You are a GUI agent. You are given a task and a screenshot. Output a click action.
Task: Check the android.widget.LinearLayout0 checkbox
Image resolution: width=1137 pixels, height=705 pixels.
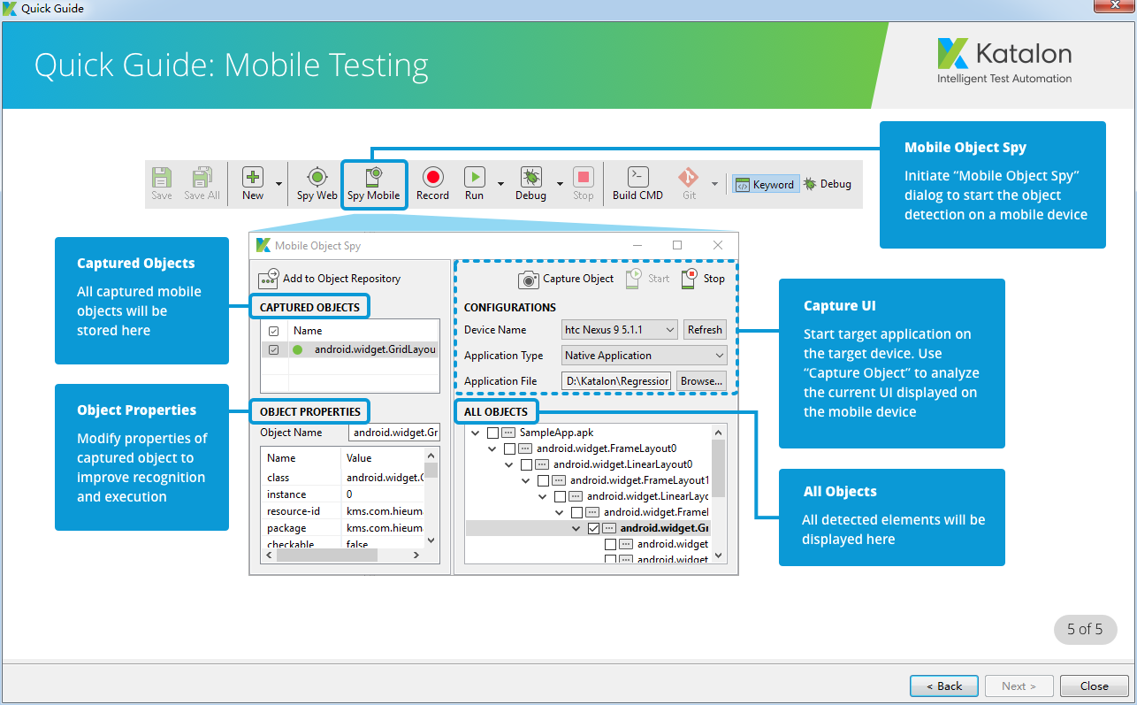[x=526, y=464]
